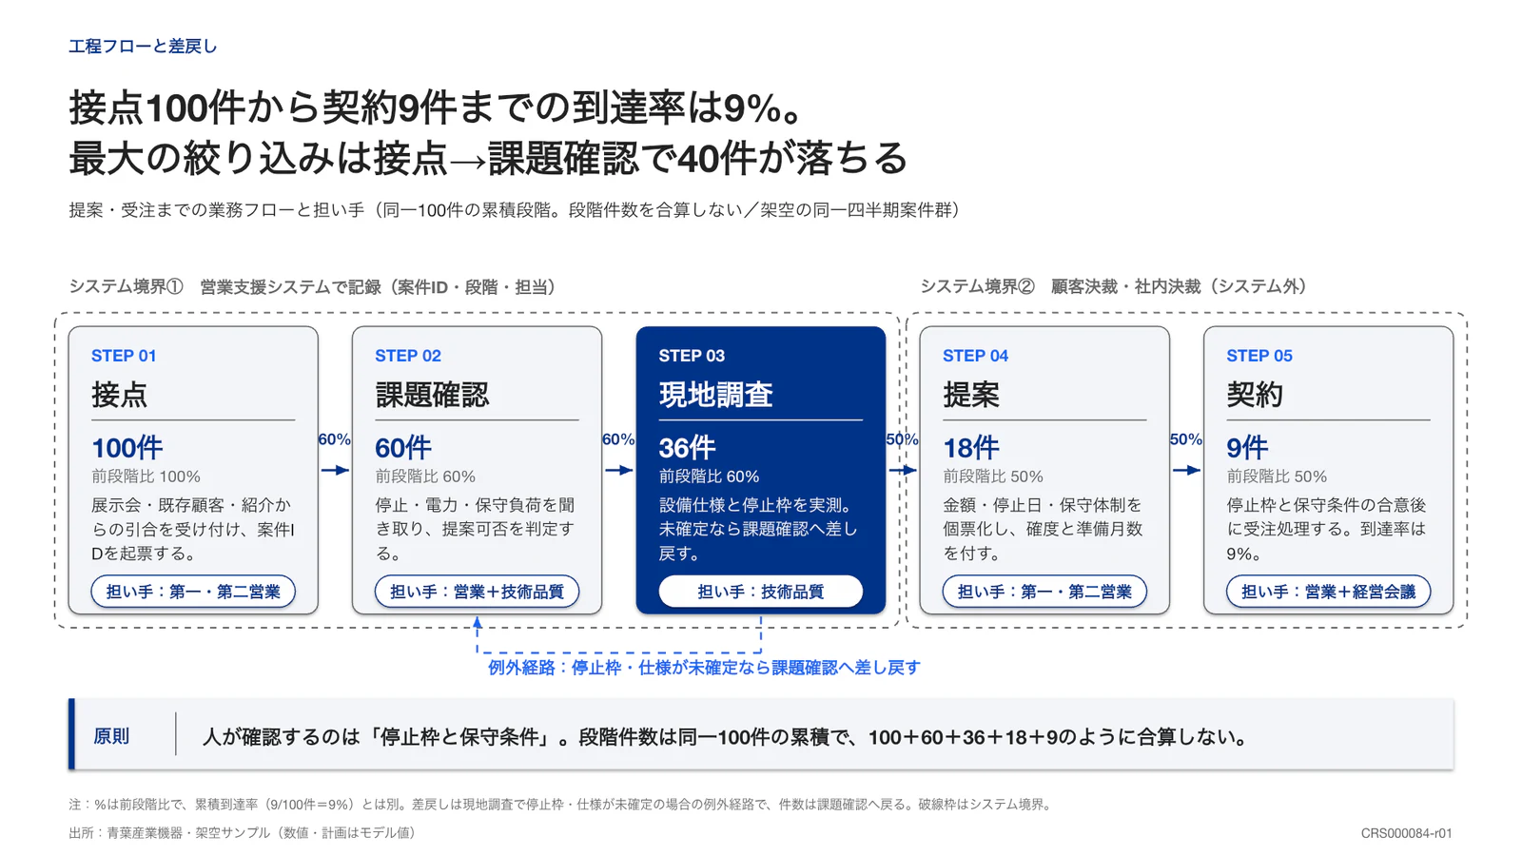
Task: Click the description starting 停止枠と保守条件の合意後
Action: pyautogui.click(x=1326, y=529)
